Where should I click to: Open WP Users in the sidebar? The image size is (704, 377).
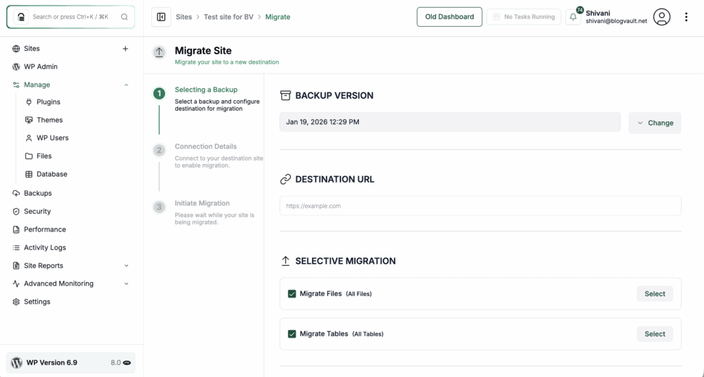coord(52,138)
